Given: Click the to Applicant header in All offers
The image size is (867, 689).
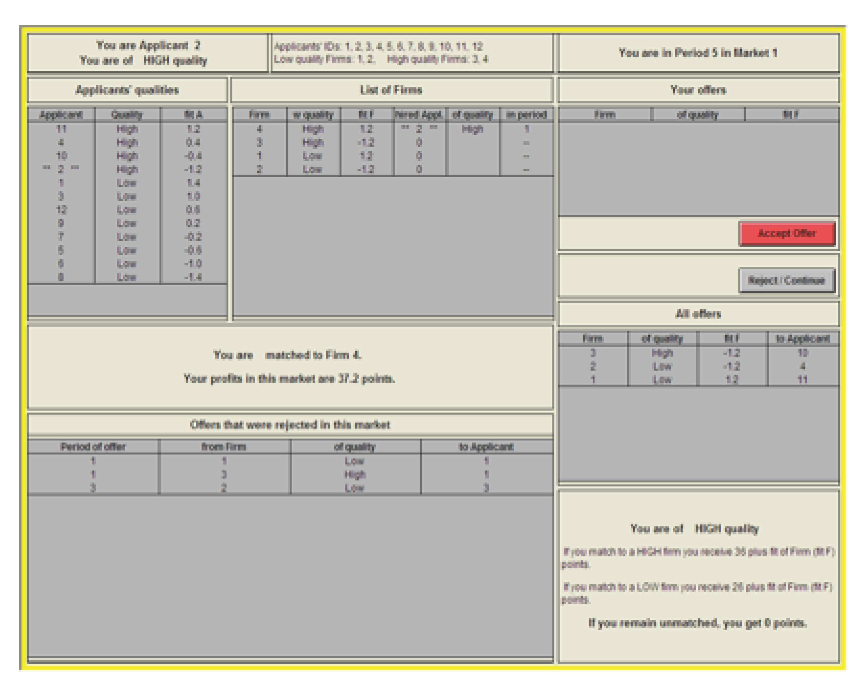Looking at the screenshot, I should 802,338.
